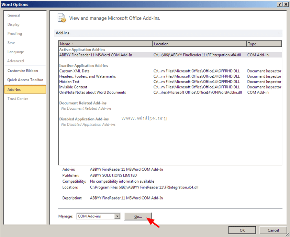Click COM Add-in type for OneNote row
290x237 pixels.
pos(258,93)
